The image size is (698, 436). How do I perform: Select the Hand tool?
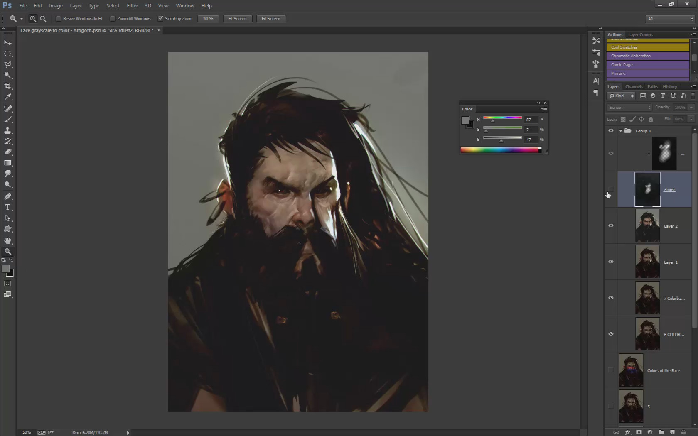[x=7, y=241]
